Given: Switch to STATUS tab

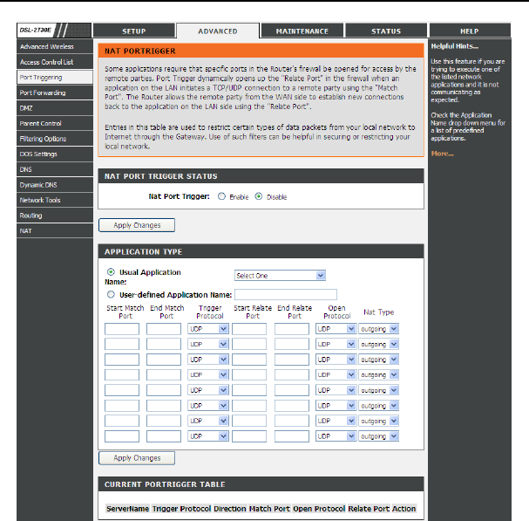Looking at the screenshot, I should [386, 31].
